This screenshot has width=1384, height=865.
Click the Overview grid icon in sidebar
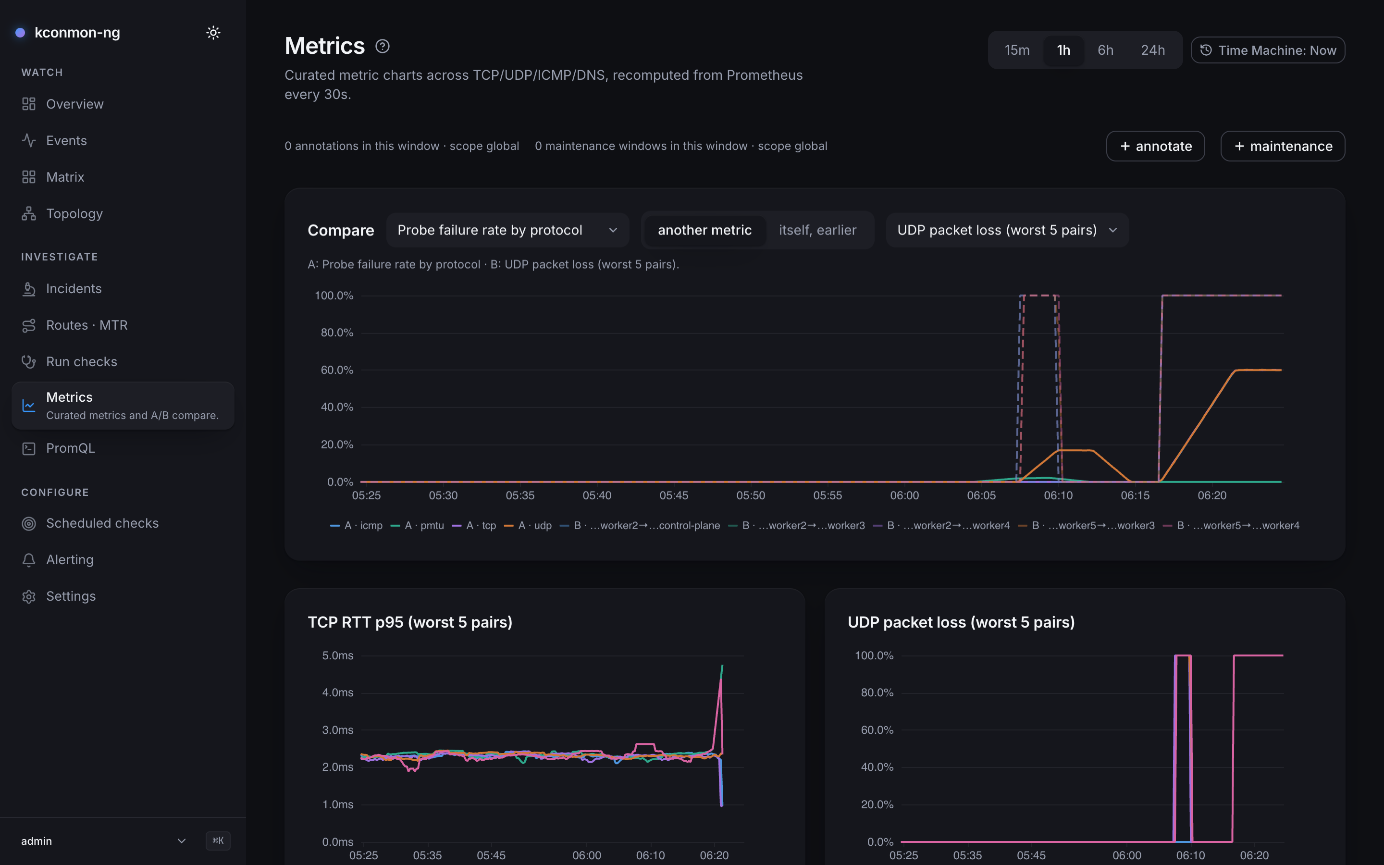pos(29,104)
